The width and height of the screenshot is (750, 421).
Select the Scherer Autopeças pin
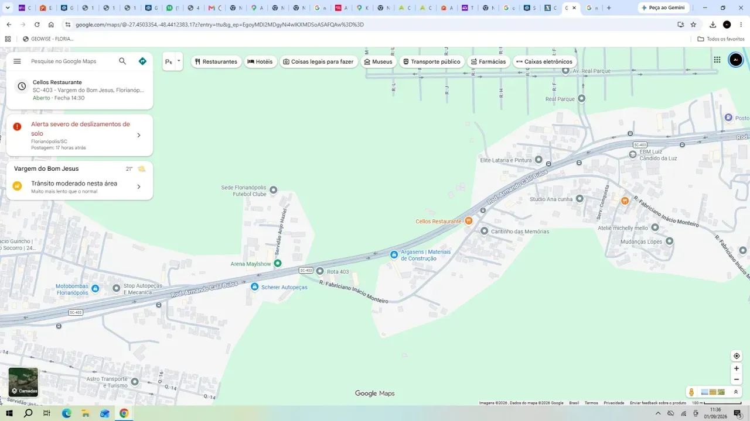254,287
